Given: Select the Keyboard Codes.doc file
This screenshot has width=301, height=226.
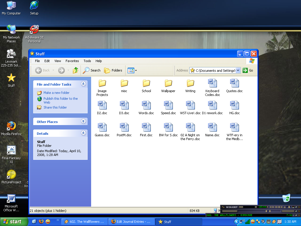Looking at the screenshot, I should coord(212,88).
